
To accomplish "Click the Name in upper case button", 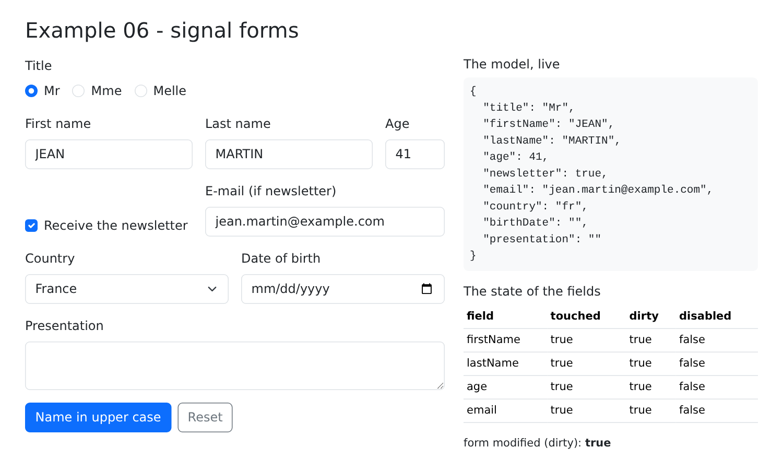I will pyautogui.click(x=98, y=417).
